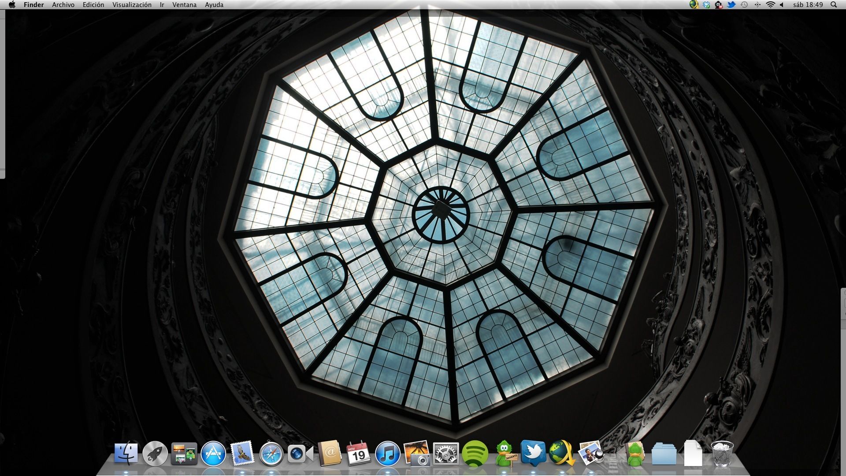Open the Adium duck icon

[505, 454]
